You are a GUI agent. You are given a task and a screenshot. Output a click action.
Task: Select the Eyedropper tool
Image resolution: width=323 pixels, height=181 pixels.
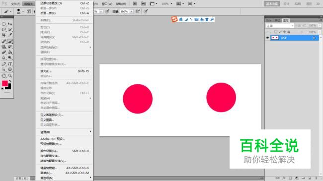tap(9, 35)
